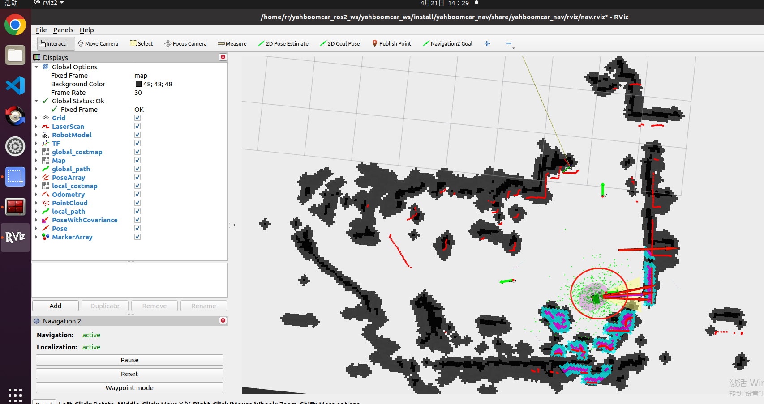Collapse the Global Options tree
The height and width of the screenshot is (404, 764).
pyautogui.click(x=36, y=67)
